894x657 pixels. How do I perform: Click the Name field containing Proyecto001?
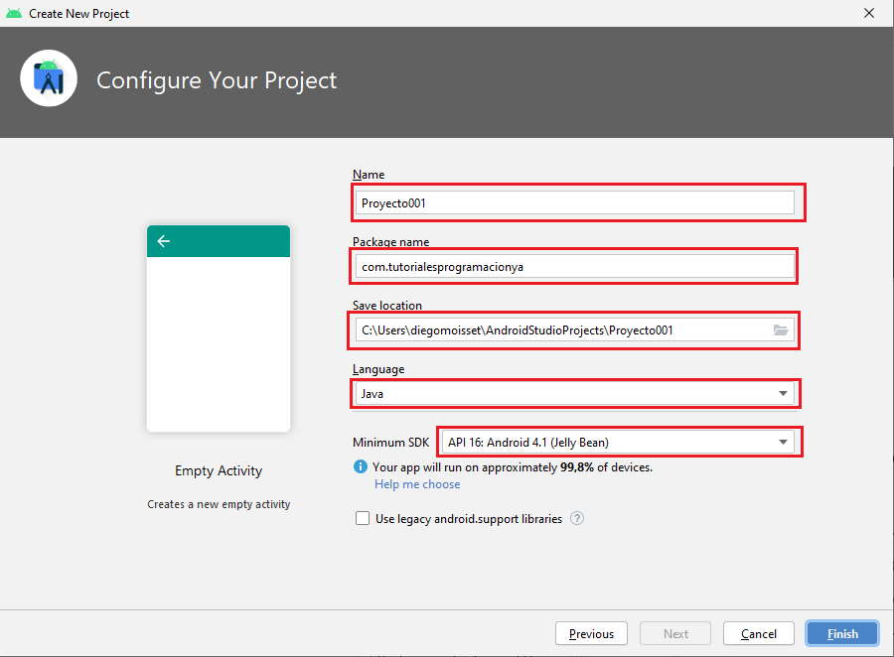click(x=575, y=202)
